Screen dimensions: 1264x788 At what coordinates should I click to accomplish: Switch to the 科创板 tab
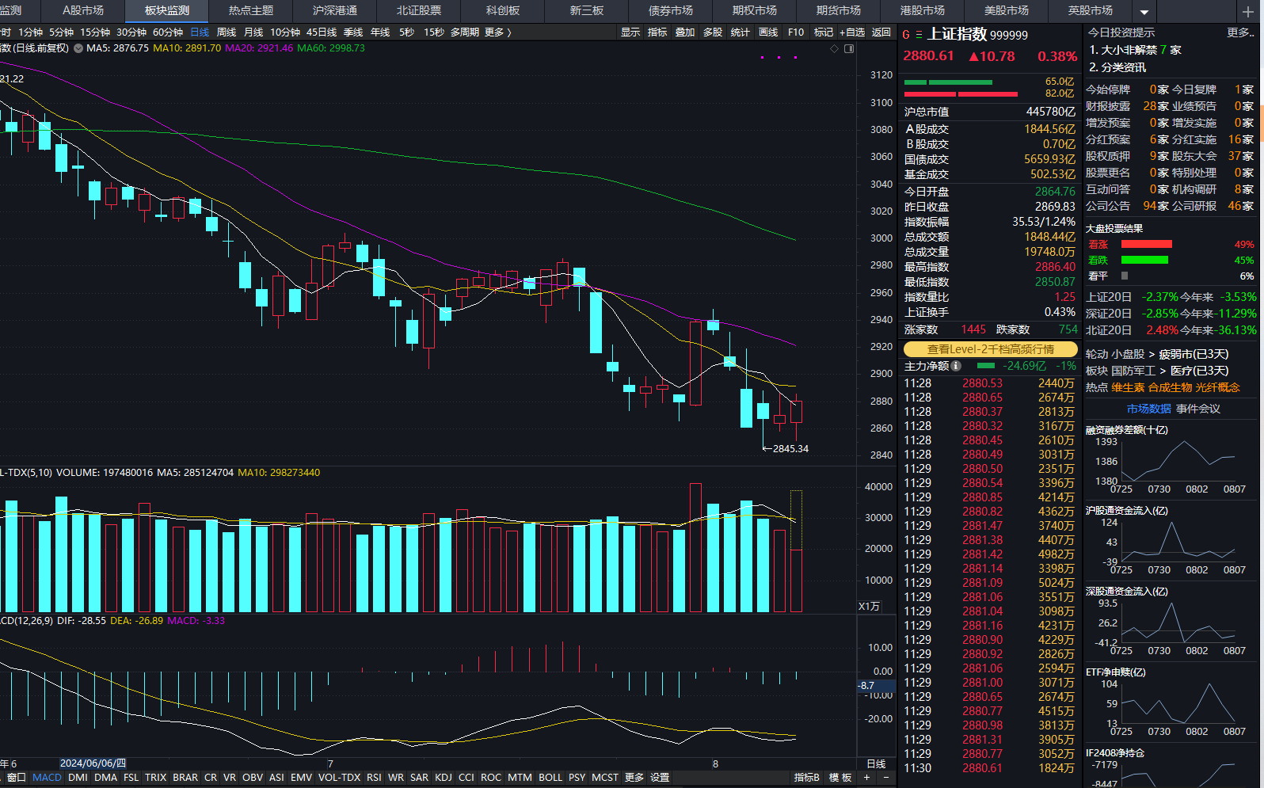pos(503,11)
